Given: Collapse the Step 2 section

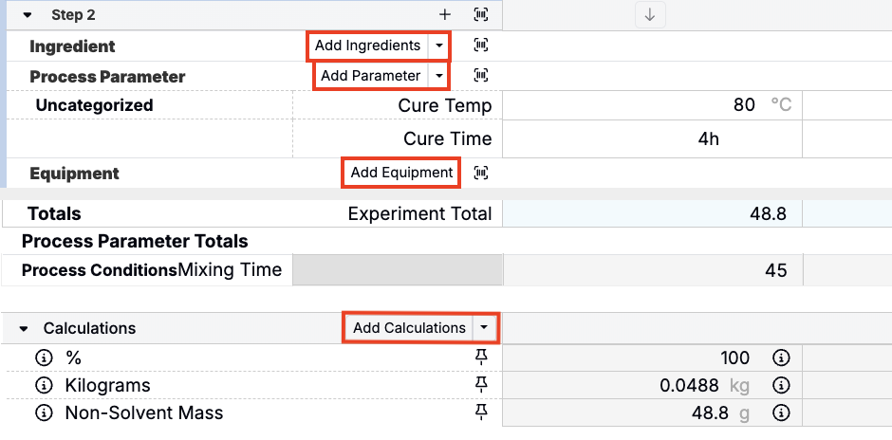Looking at the screenshot, I should (x=28, y=15).
